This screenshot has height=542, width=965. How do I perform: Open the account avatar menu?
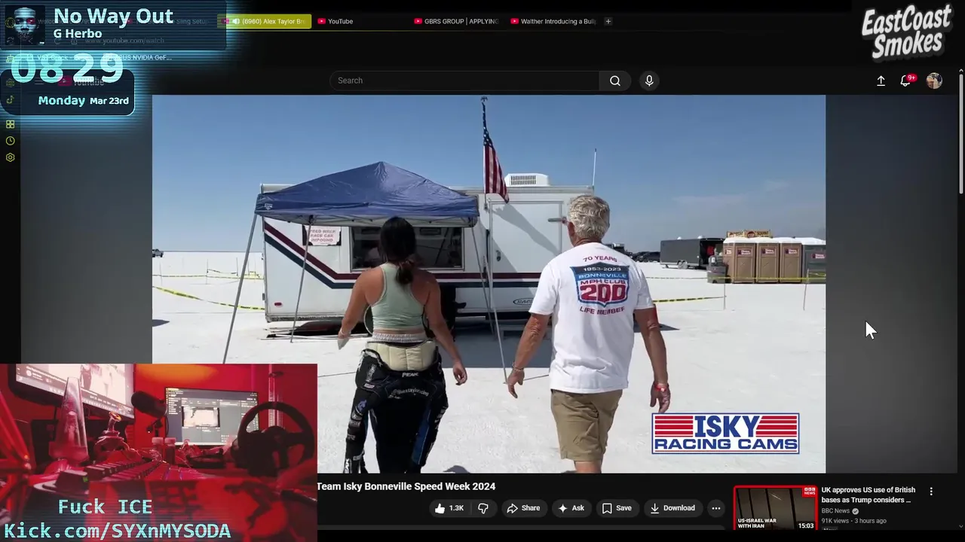(934, 81)
